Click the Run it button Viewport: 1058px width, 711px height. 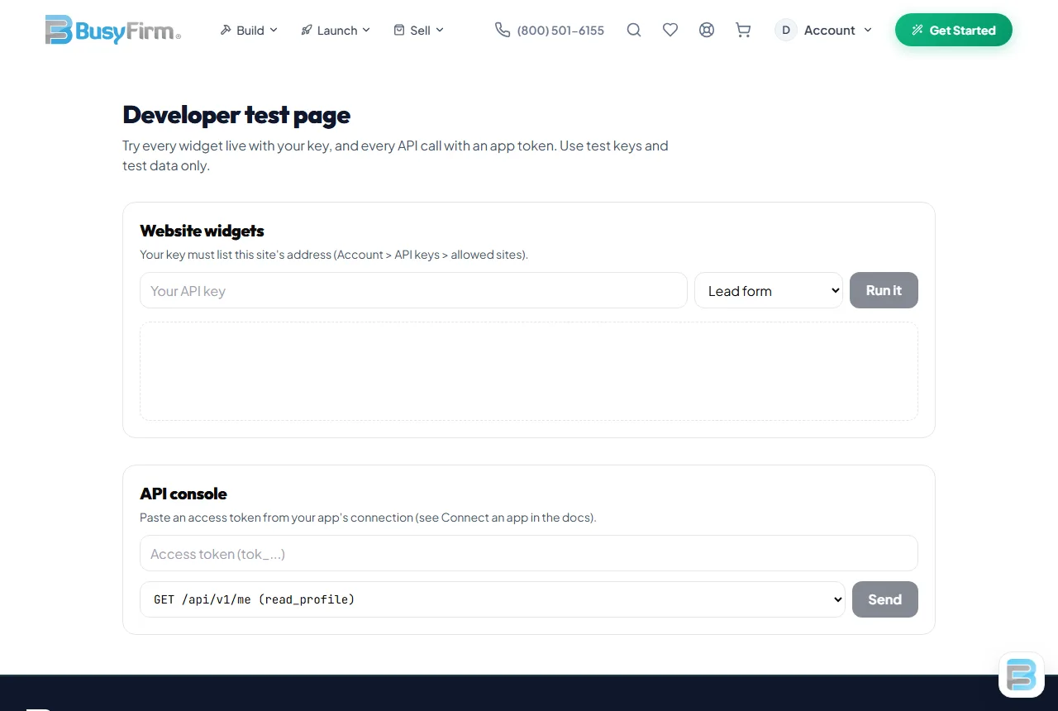tap(884, 290)
